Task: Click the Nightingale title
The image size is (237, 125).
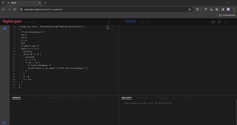Action: coord(12,21)
